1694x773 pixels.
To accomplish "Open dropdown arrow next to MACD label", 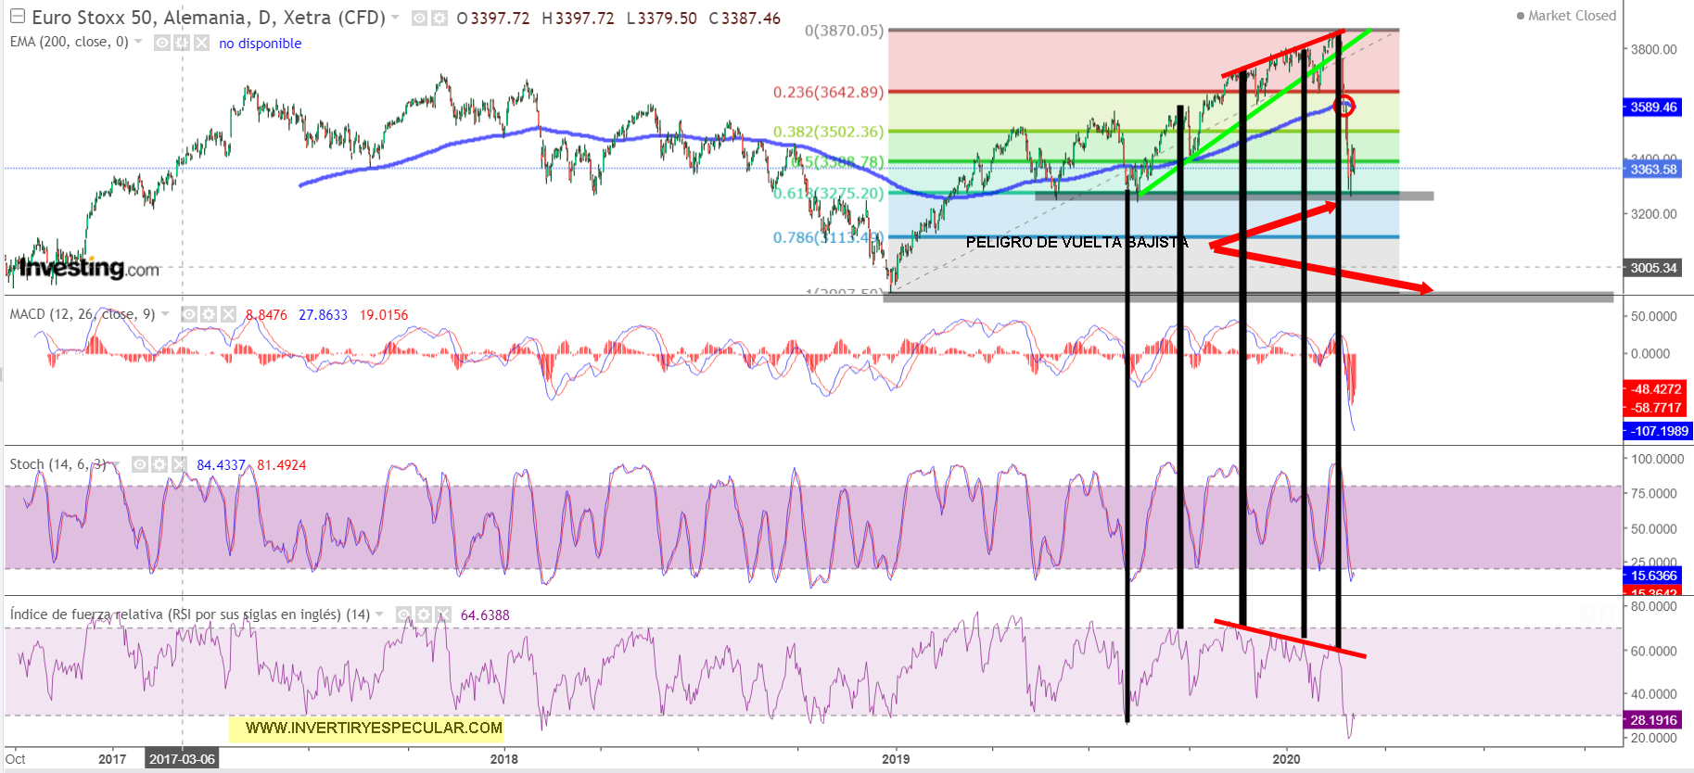I will (x=165, y=314).
